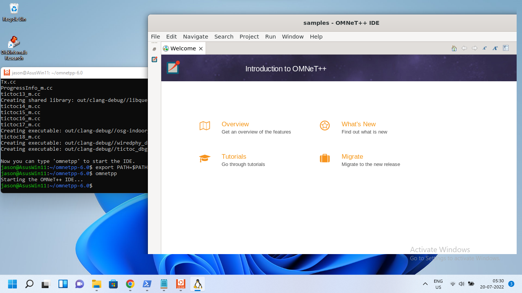This screenshot has width=522, height=293.
Task: Click the Tutorials graduation cap icon
Action: [205, 158]
